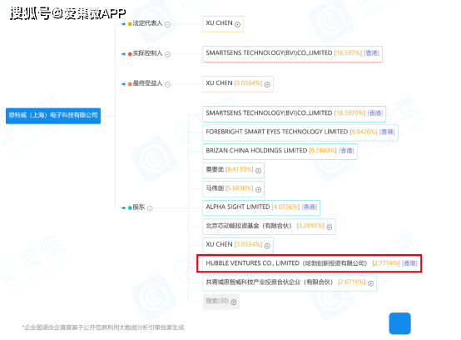Collapse the 实际控制人 branch
461x340 pixels.
(167, 54)
